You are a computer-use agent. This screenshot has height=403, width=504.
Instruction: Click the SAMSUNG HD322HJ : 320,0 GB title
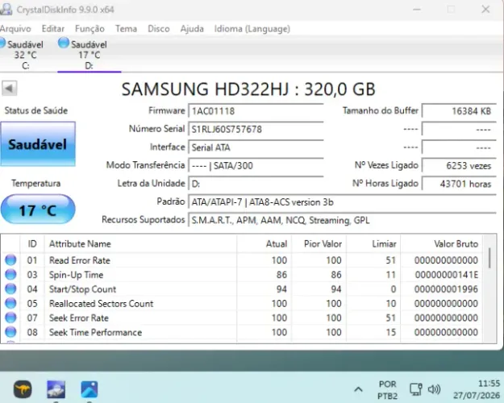click(248, 89)
